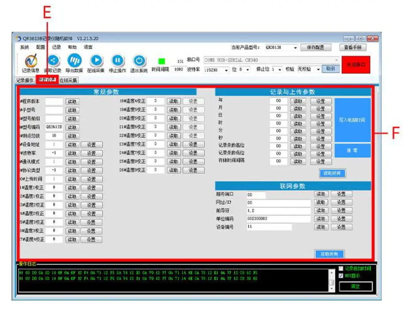Click the 上传时间 value field

click(x=54, y=179)
